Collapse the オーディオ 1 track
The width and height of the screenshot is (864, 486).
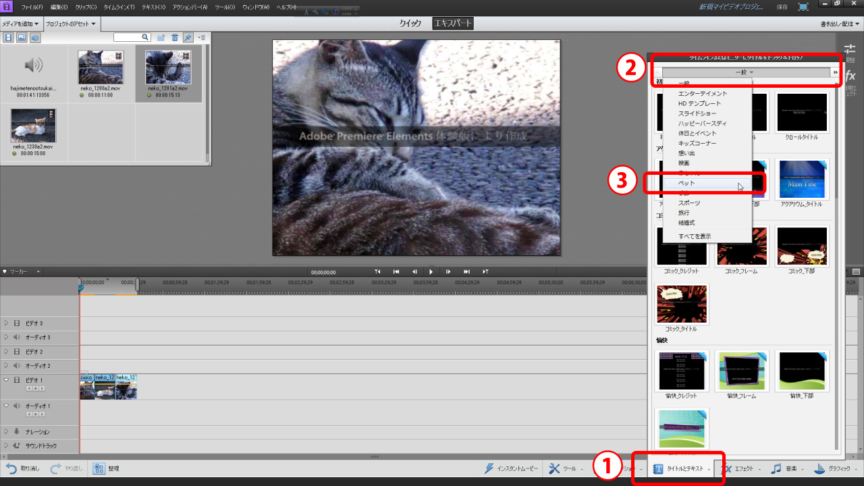(6, 406)
